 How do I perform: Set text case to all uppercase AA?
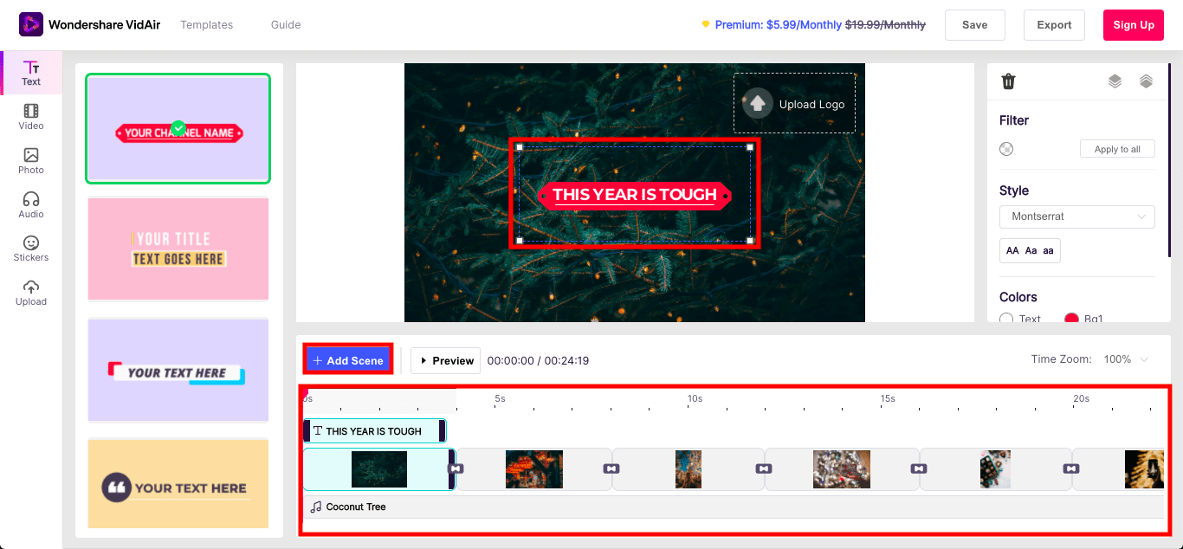click(1012, 250)
